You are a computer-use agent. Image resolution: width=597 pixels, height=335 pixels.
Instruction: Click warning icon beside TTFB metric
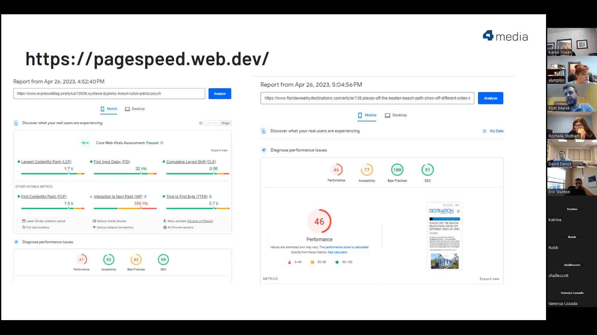pos(210,196)
